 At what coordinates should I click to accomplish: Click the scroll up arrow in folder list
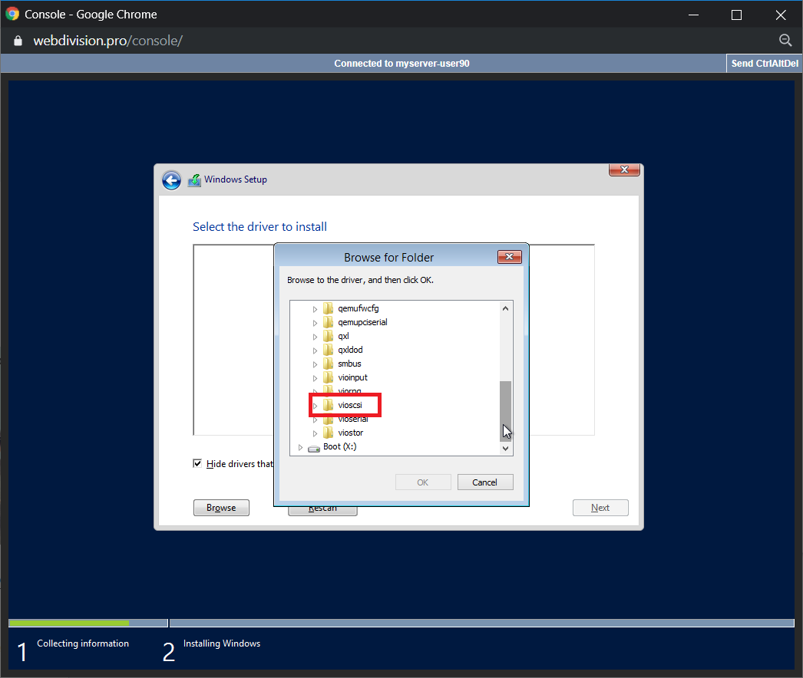[505, 308]
